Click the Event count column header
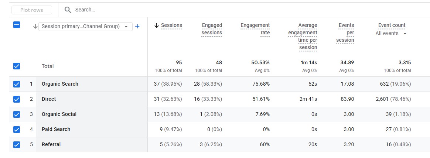 392,25
